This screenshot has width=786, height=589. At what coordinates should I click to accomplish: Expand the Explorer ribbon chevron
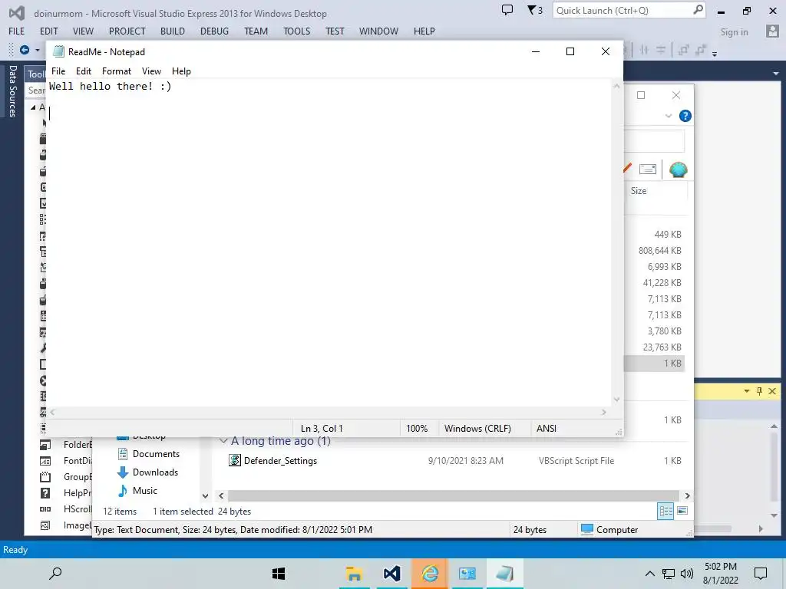(x=669, y=116)
